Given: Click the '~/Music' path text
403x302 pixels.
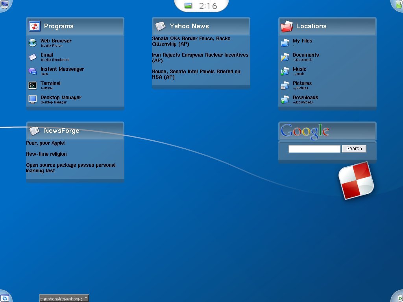Looking at the screenshot, I should coord(299,74).
